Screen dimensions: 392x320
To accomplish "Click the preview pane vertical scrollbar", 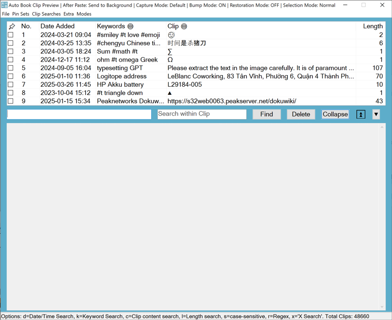I will pos(381,217).
